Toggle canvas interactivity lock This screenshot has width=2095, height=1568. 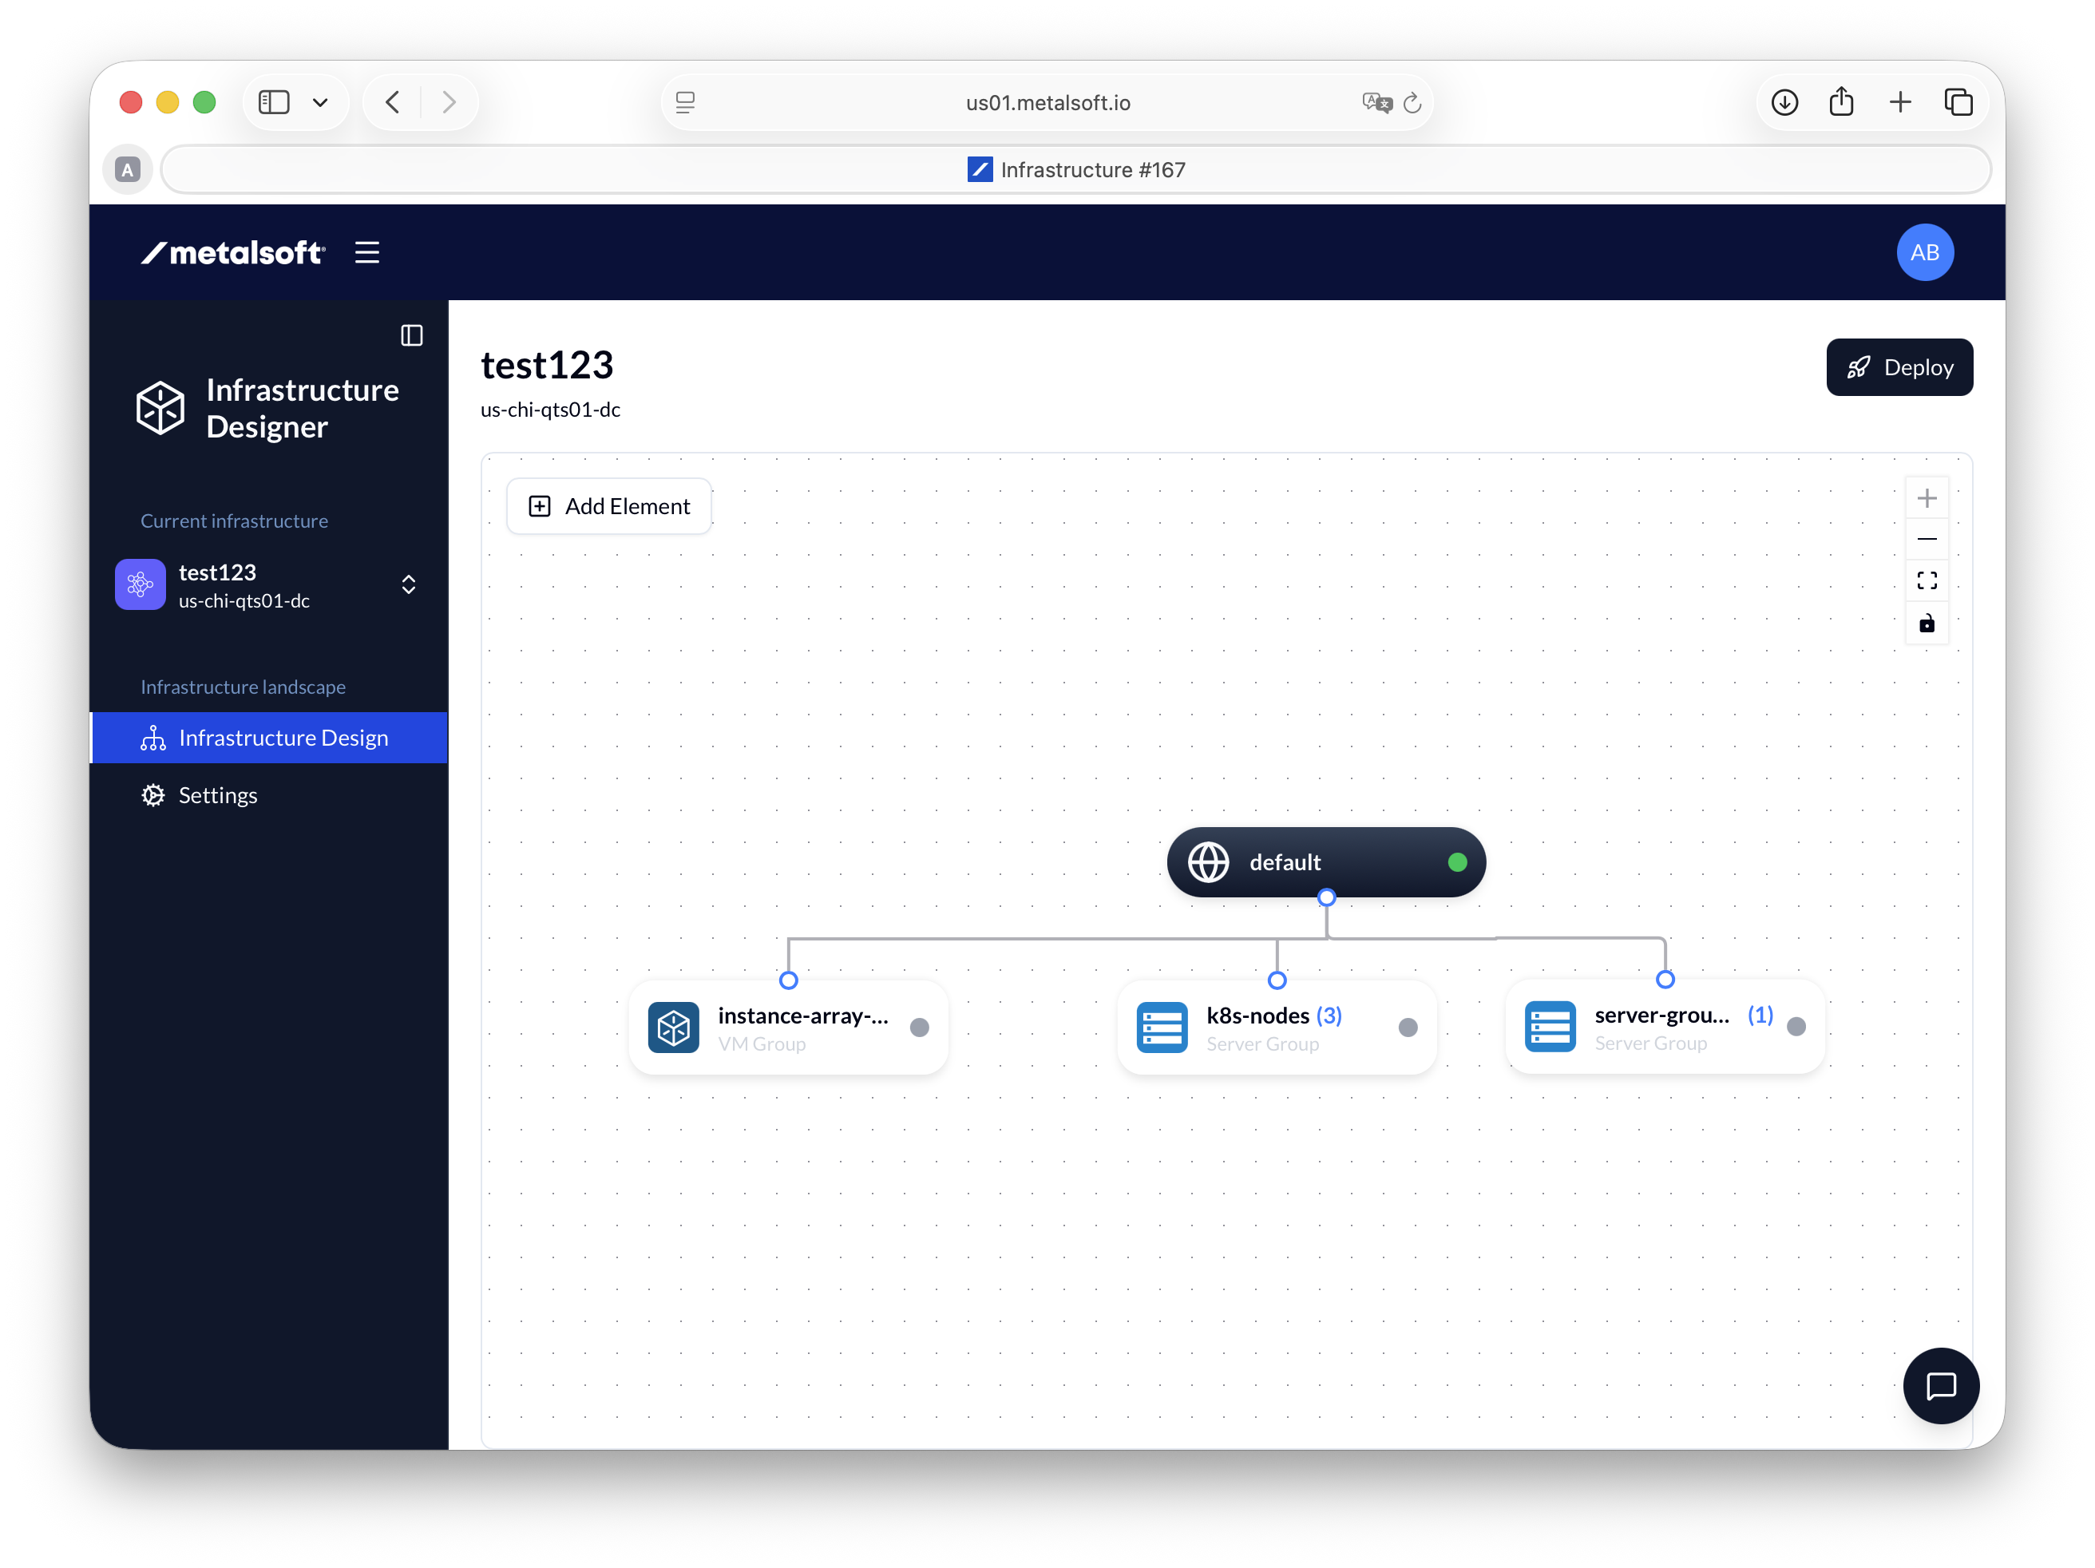(x=1927, y=624)
